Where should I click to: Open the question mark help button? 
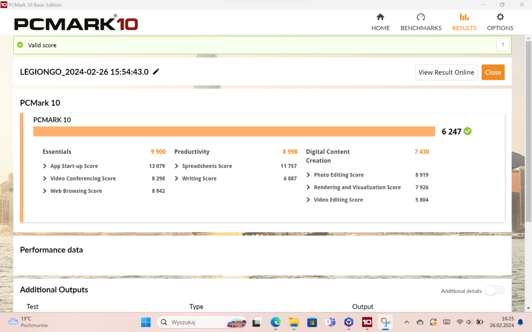coord(503,45)
